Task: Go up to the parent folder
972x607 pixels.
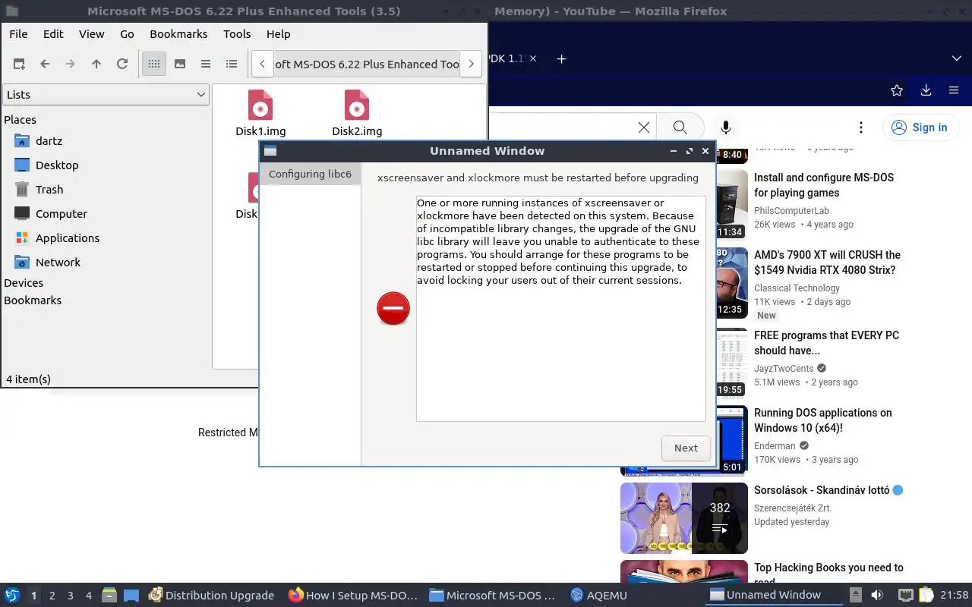Action: point(96,64)
